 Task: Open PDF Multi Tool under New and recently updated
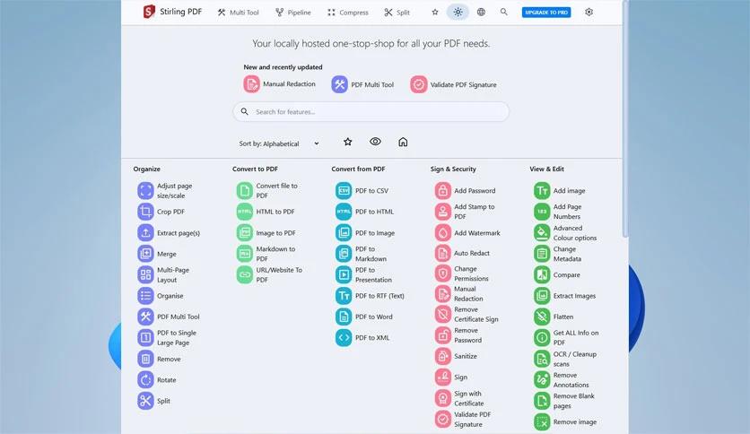tap(362, 84)
